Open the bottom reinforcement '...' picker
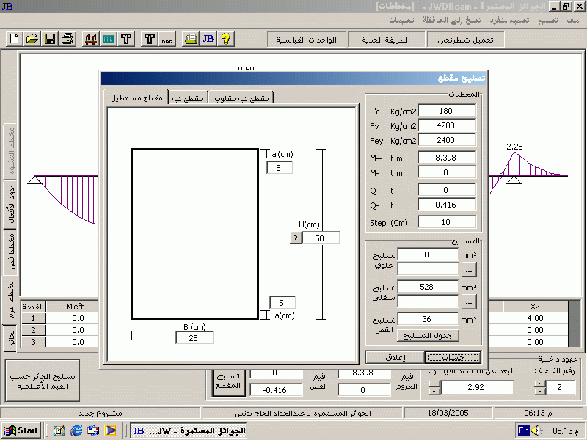Viewport: 587px width, 440px height. tap(467, 301)
